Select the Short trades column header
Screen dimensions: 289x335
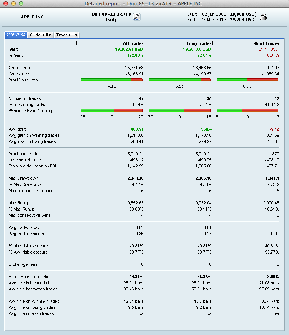tap(266, 43)
